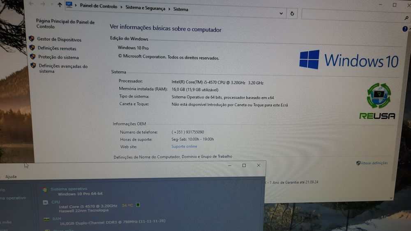Refresh the Sistema page
This screenshot has width=411, height=231.
click(x=292, y=14)
